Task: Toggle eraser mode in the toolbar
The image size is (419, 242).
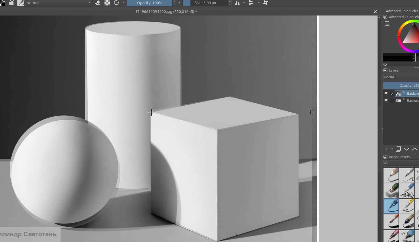Action: (x=98, y=3)
